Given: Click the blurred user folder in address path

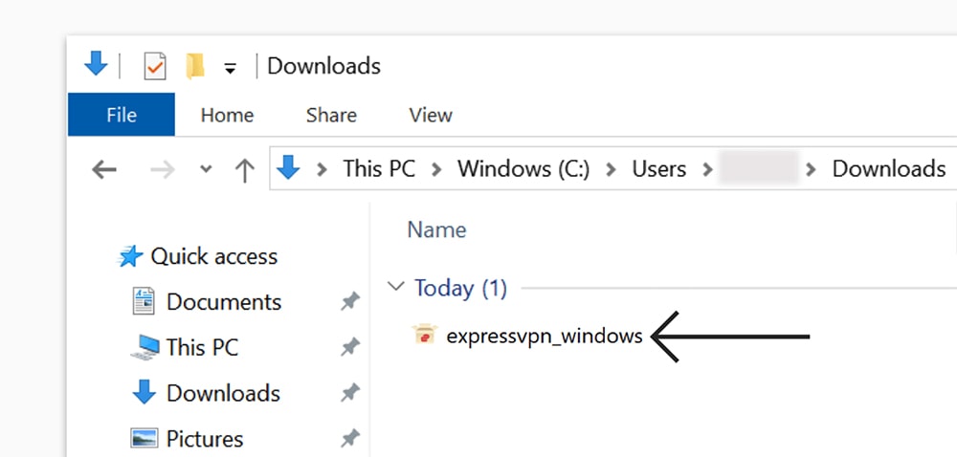Looking at the screenshot, I should point(759,168).
